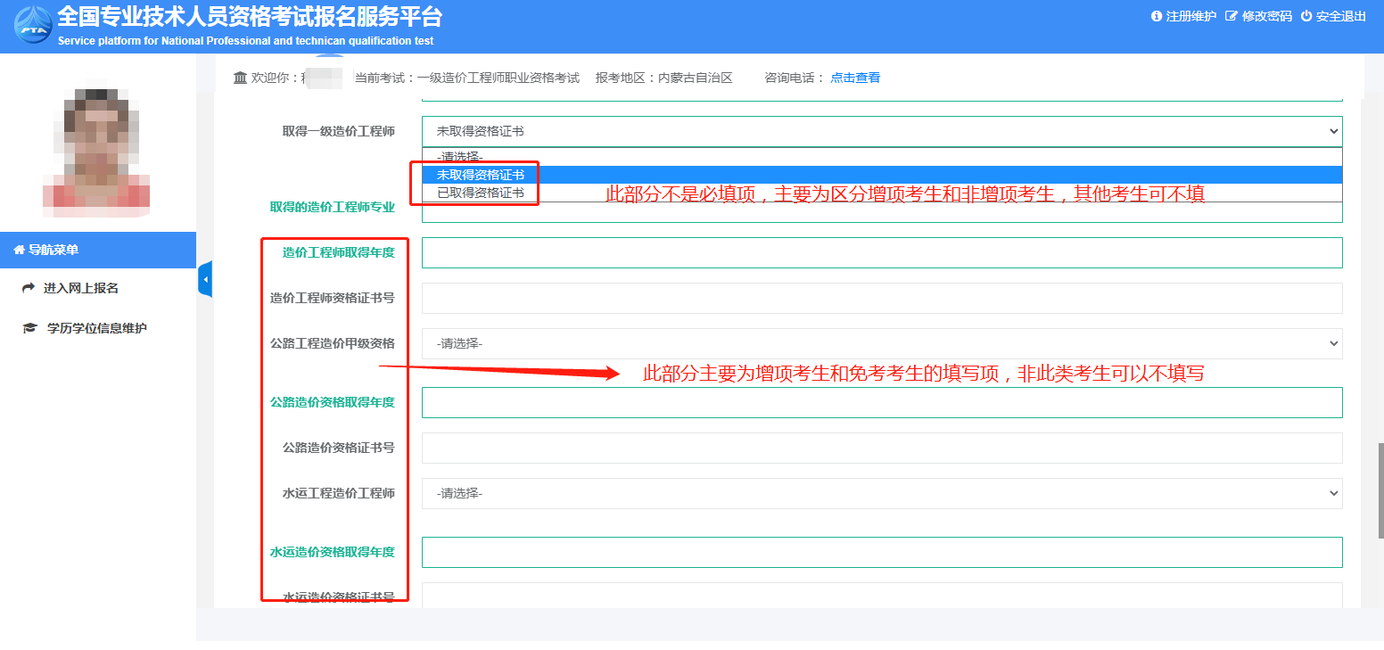This screenshot has width=1384, height=650.
Task: Expand 水运工程造价工程师 dropdown
Action: (x=881, y=493)
